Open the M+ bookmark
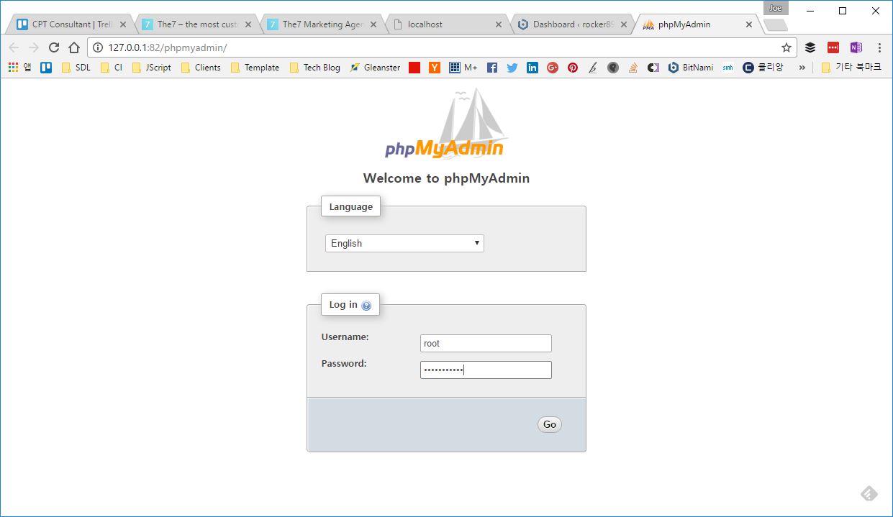This screenshot has width=893, height=517. 463,68
